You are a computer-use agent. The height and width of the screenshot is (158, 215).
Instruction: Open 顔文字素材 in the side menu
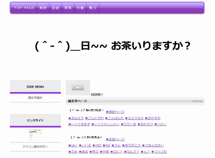[x=35, y=98]
